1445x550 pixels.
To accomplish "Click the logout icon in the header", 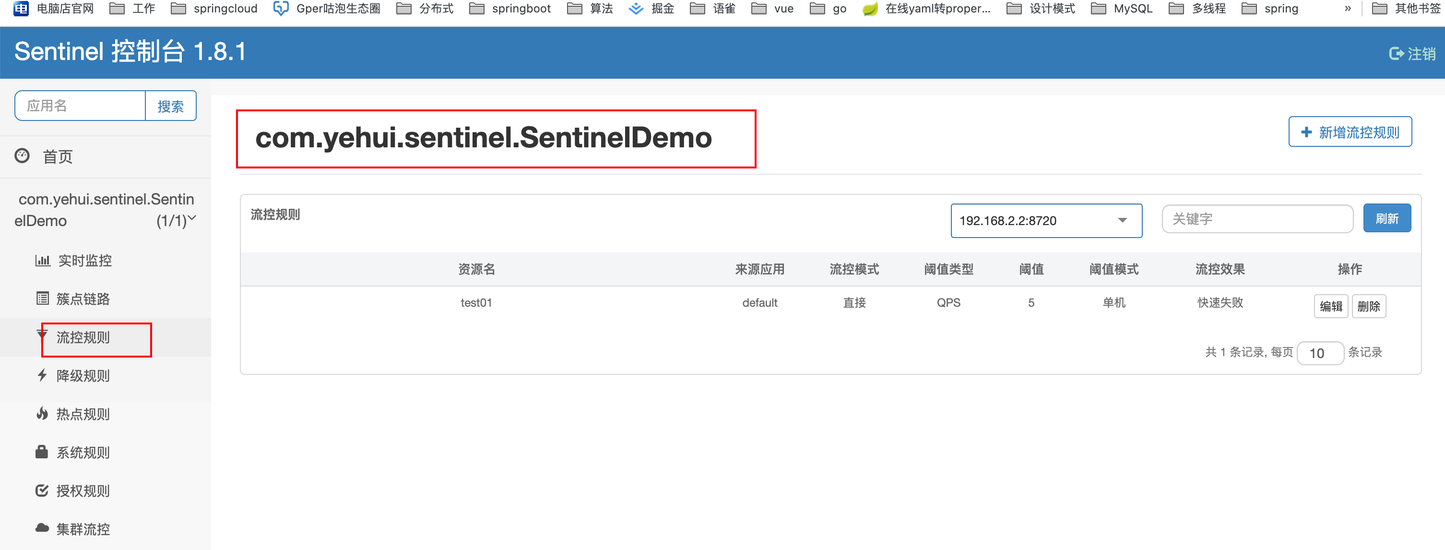I will 1396,54.
